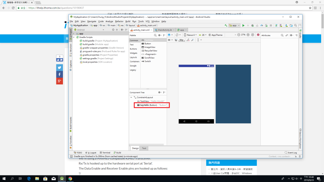Zoom out the design surface

(239, 35)
